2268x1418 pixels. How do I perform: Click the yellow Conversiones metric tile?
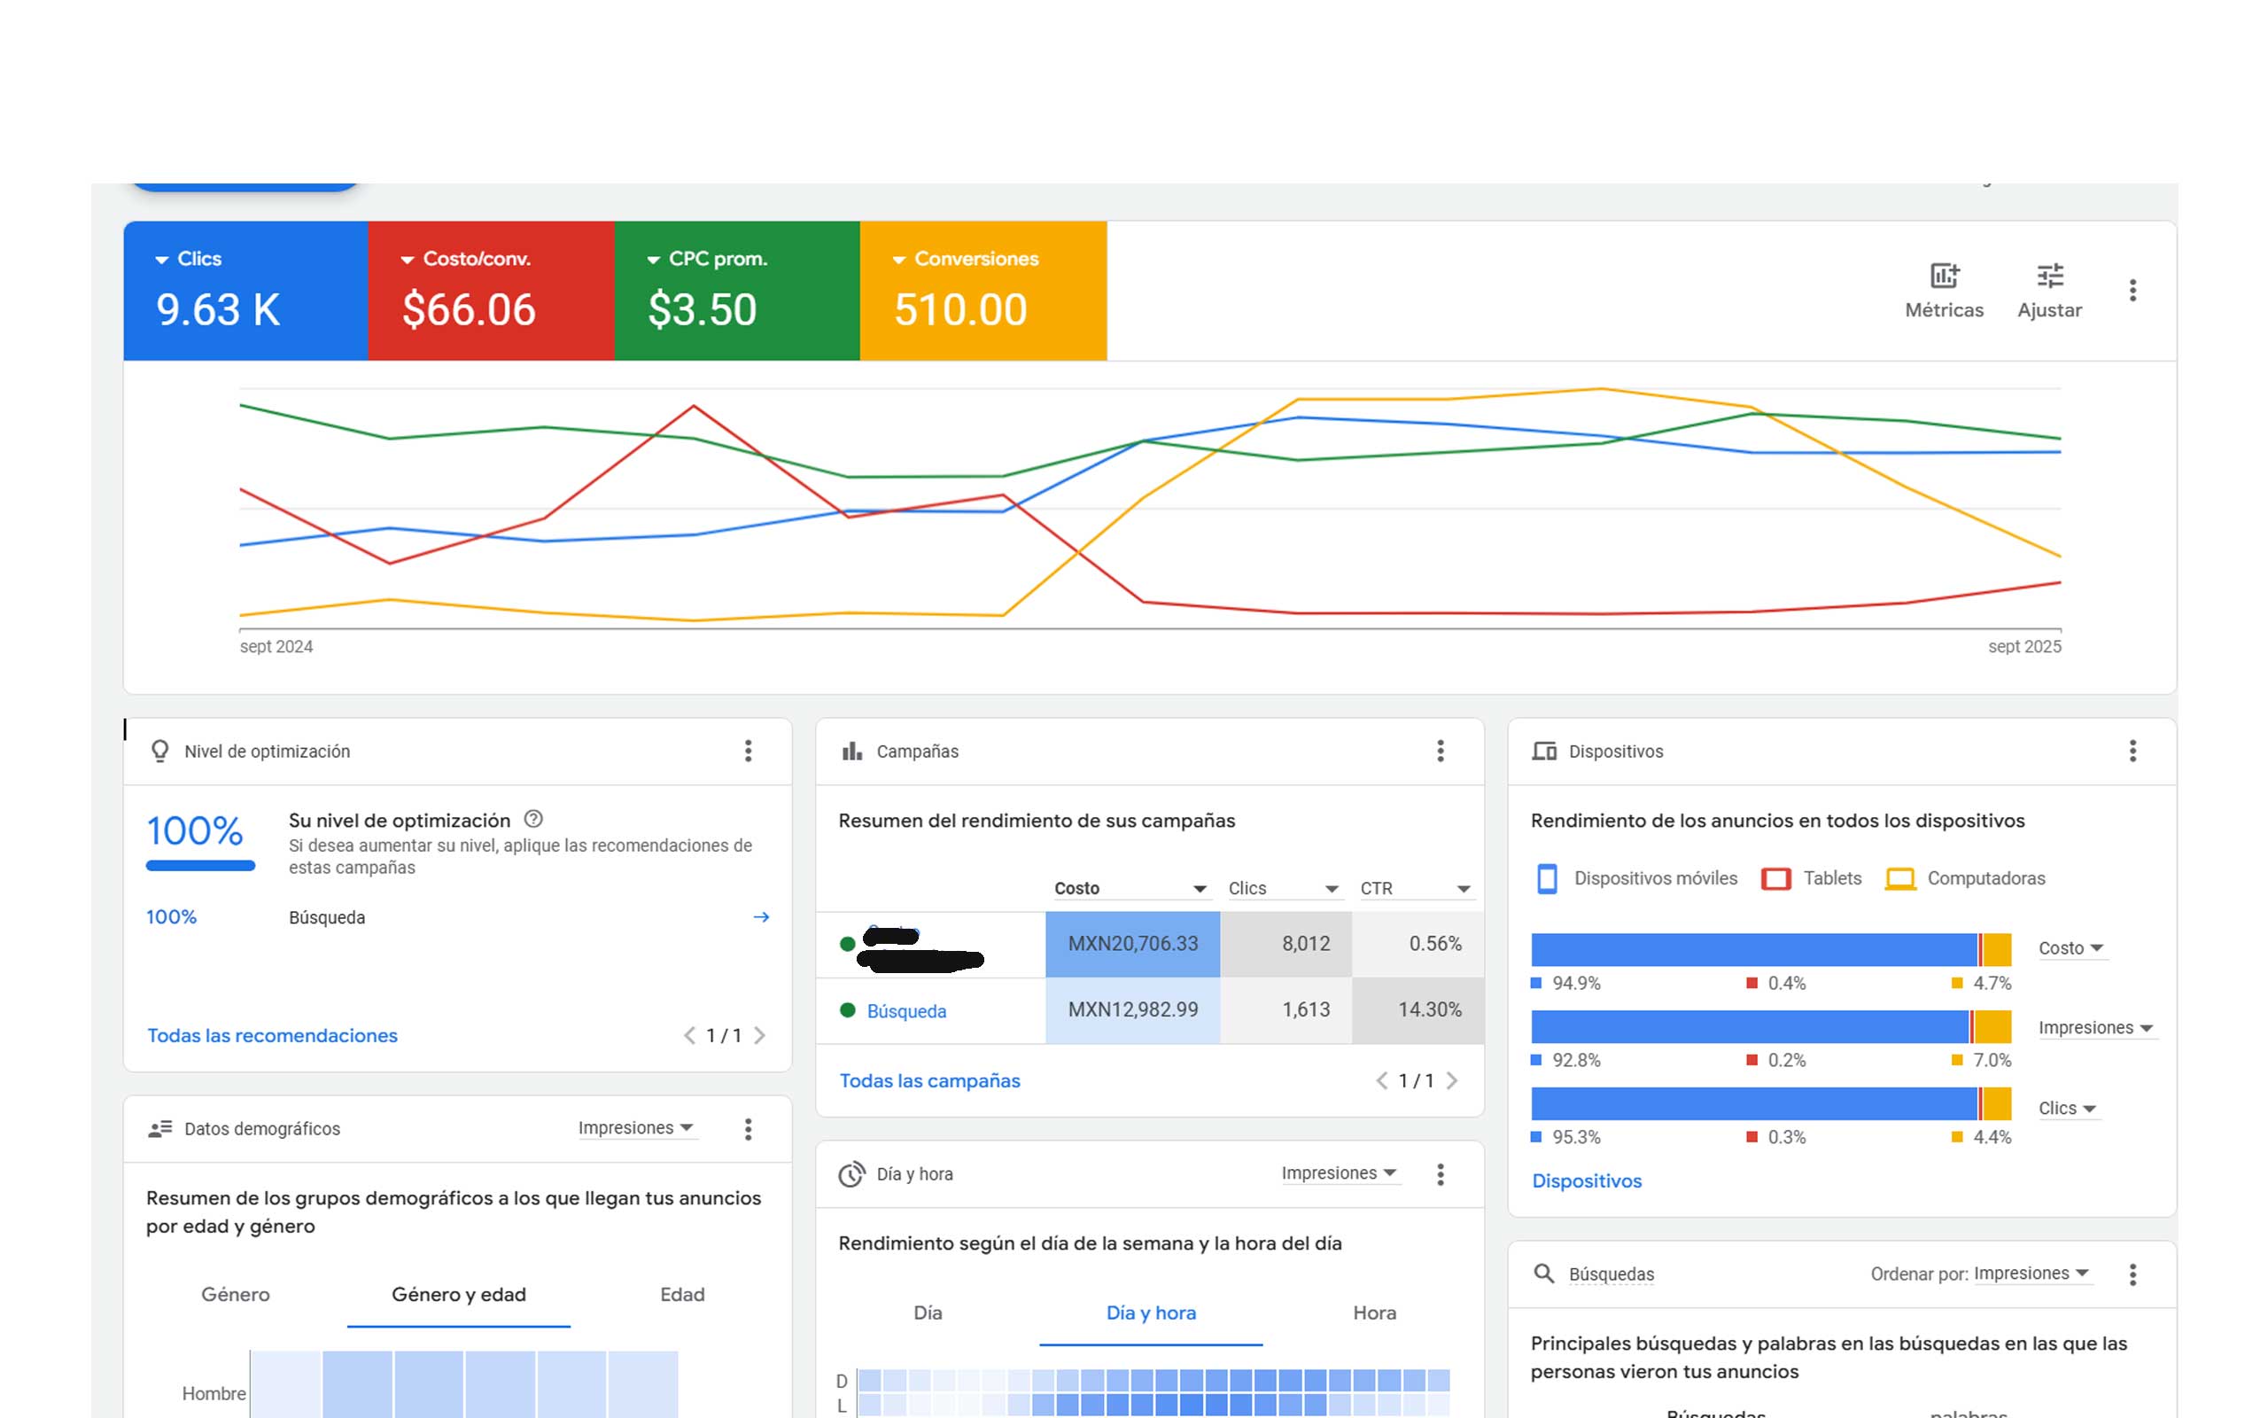pyautogui.click(x=983, y=291)
